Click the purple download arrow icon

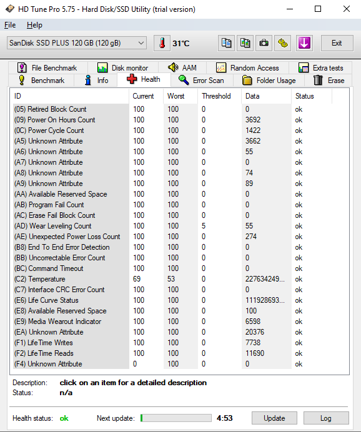click(304, 43)
